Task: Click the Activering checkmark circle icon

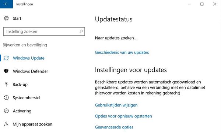Action: (x=6, y=111)
